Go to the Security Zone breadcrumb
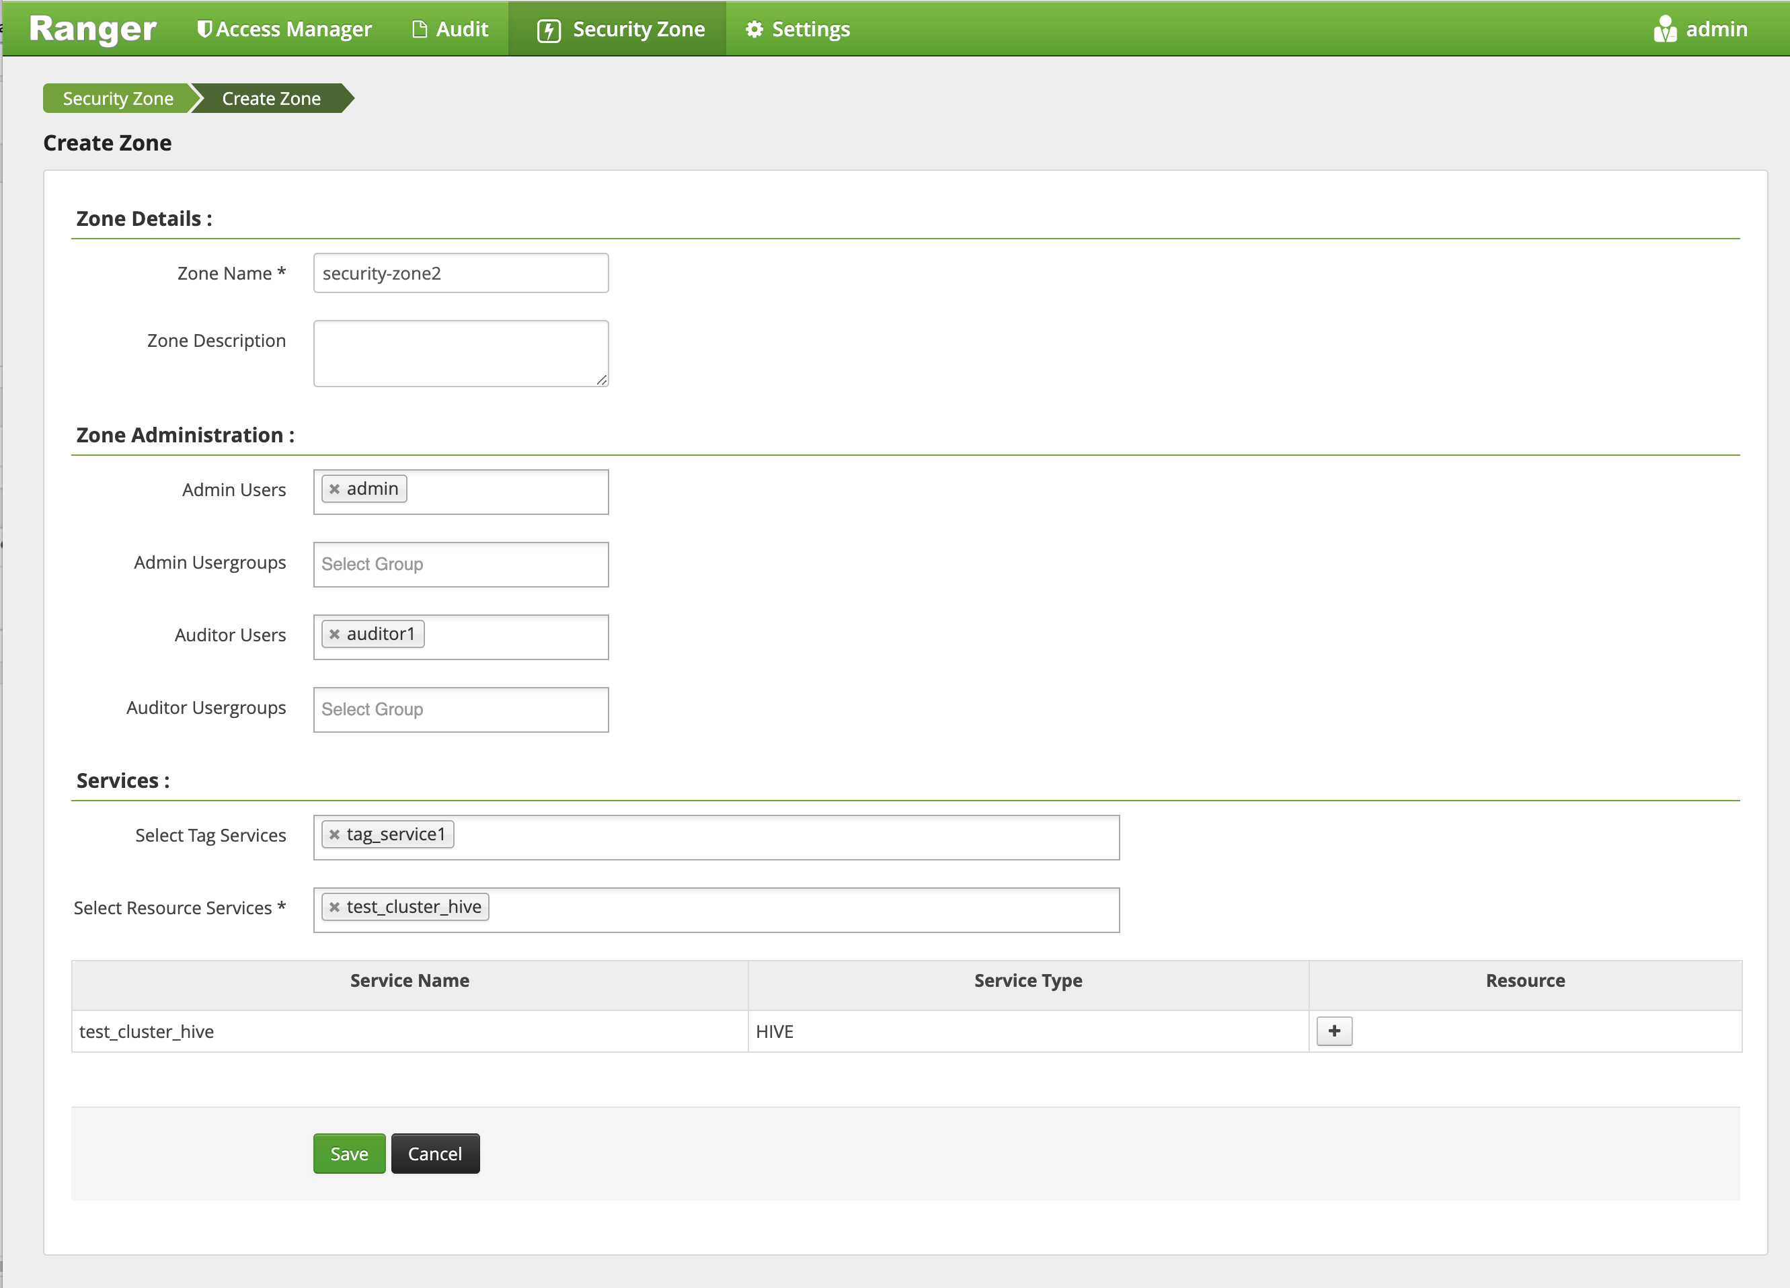The image size is (1790, 1288). pyautogui.click(x=118, y=99)
